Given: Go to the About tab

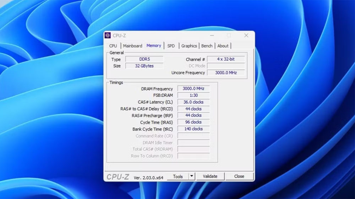Looking at the screenshot, I should click(223, 46).
